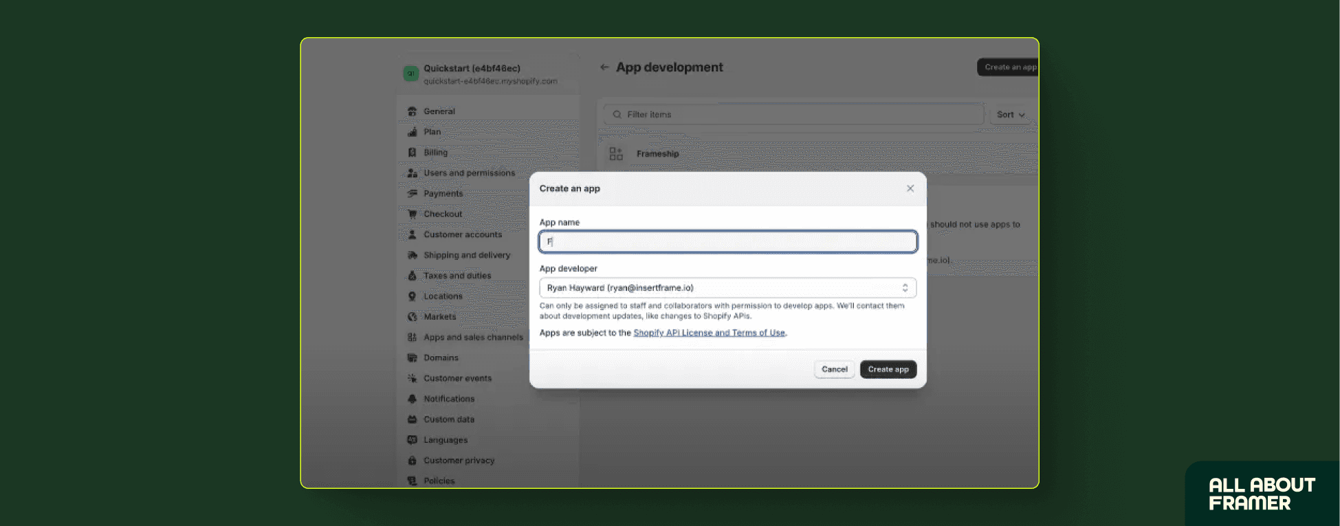The height and width of the screenshot is (526, 1340).
Task: Go back using the App development arrow
Action: (604, 67)
